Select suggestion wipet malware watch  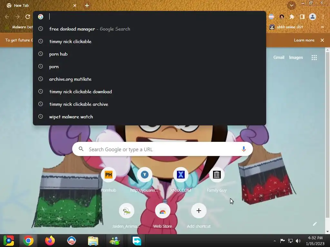150,116
